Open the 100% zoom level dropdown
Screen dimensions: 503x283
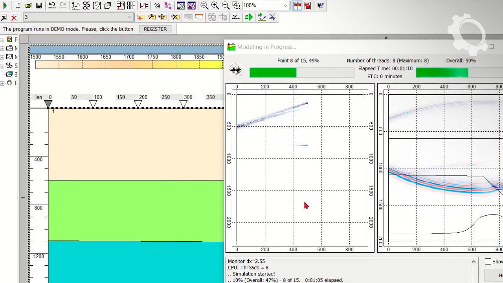(x=285, y=6)
